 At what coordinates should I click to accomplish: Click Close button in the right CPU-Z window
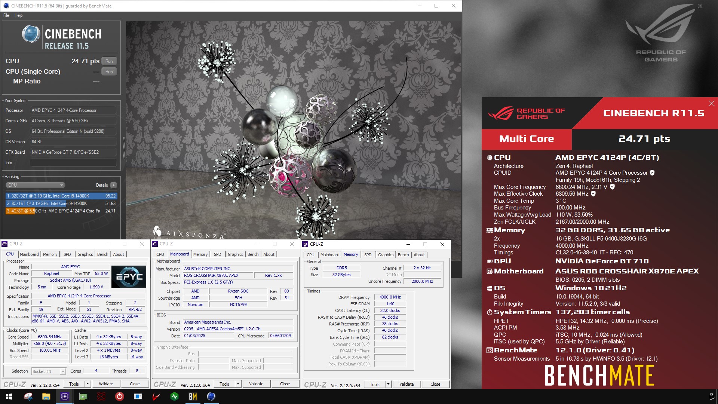435,384
